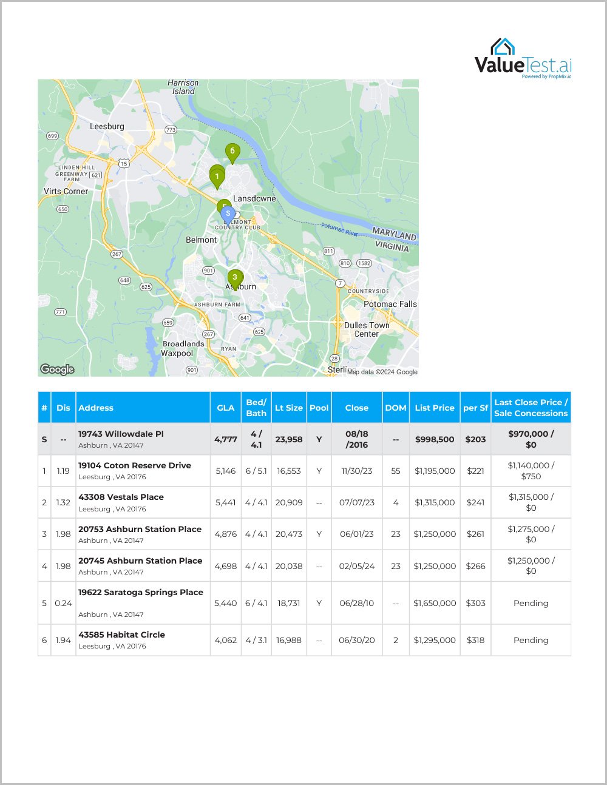Click the List Price column header
Viewport: 607px width, 785px height.
[435, 408]
